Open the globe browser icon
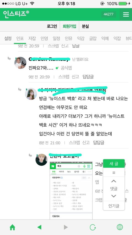Viewport: 132px width, 235px height. click(120, 227)
